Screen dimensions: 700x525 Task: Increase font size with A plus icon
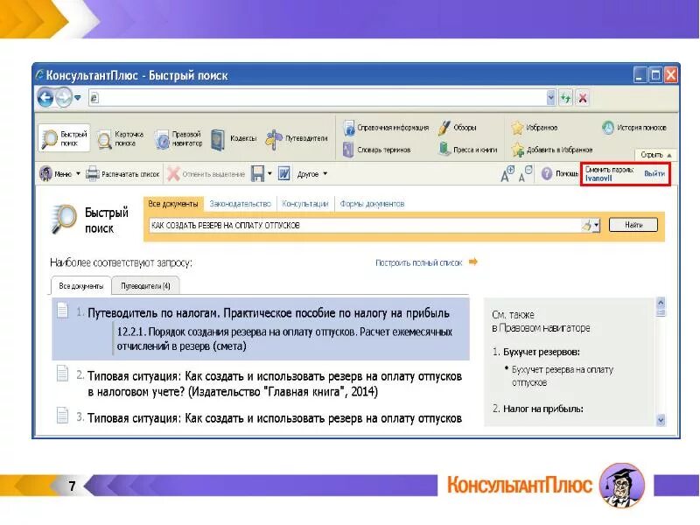(x=507, y=173)
